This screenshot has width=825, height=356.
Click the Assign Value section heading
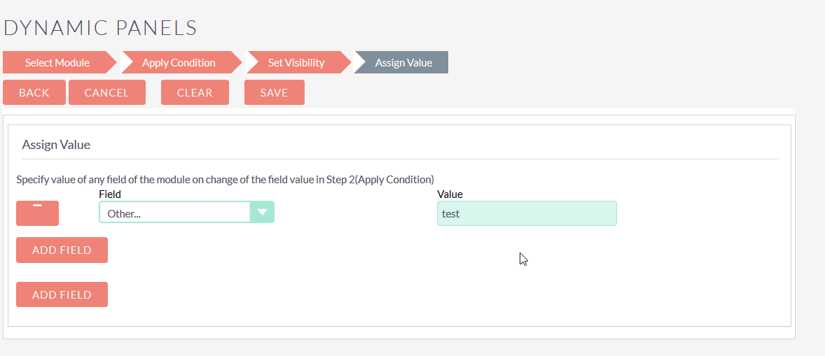(x=56, y=144)
